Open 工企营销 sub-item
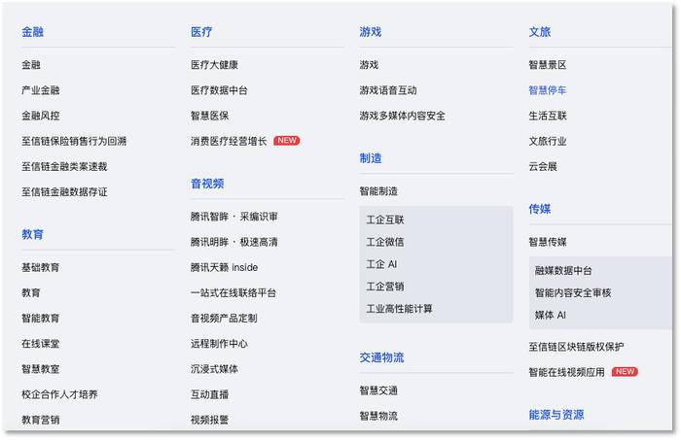The image size is (681, 440). pyautogui.click(x=385, y=287)
